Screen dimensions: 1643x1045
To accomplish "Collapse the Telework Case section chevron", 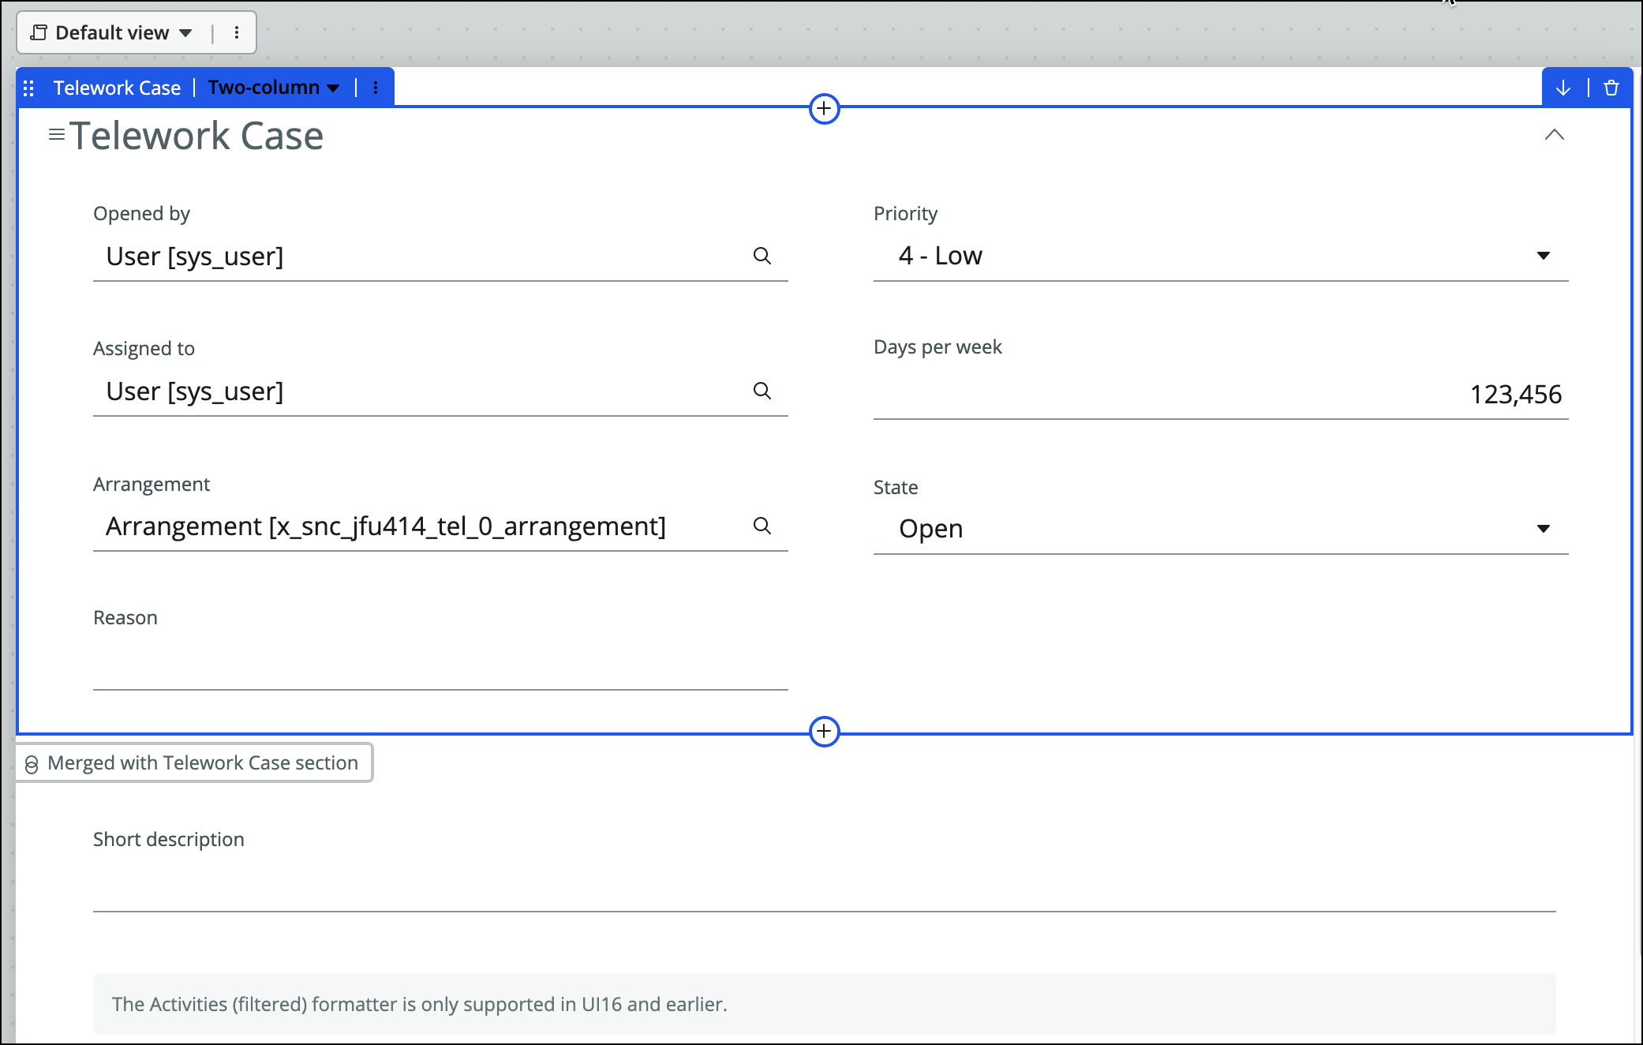I will [1554, 135].
